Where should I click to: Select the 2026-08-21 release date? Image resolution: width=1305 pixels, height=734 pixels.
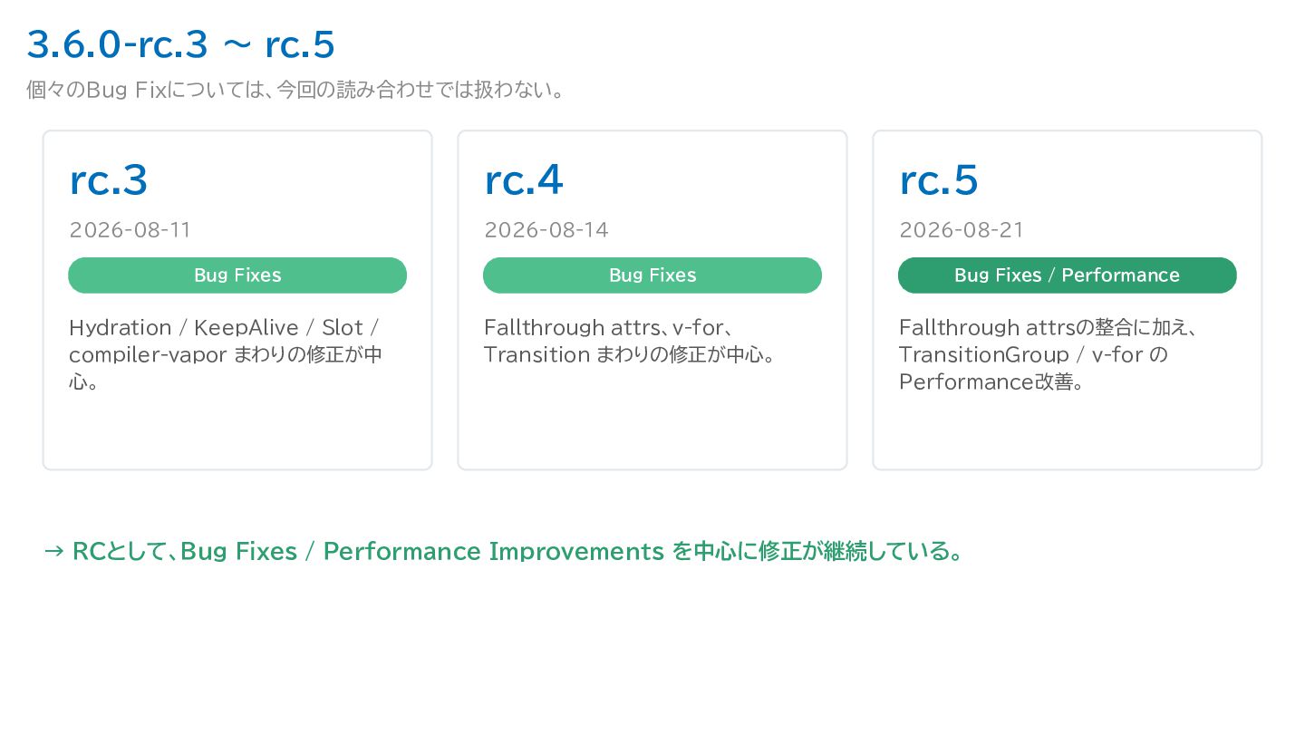(961, 230)
